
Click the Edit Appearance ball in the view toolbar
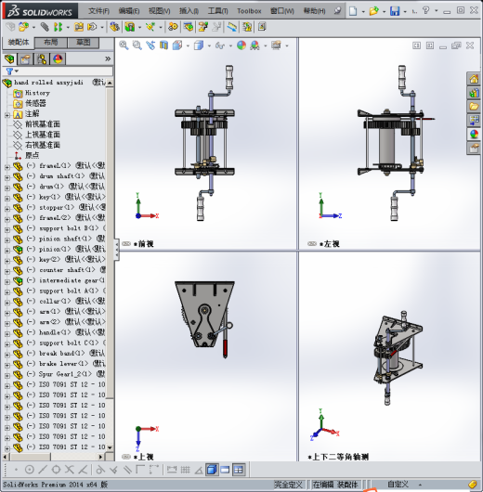[241, 45]
